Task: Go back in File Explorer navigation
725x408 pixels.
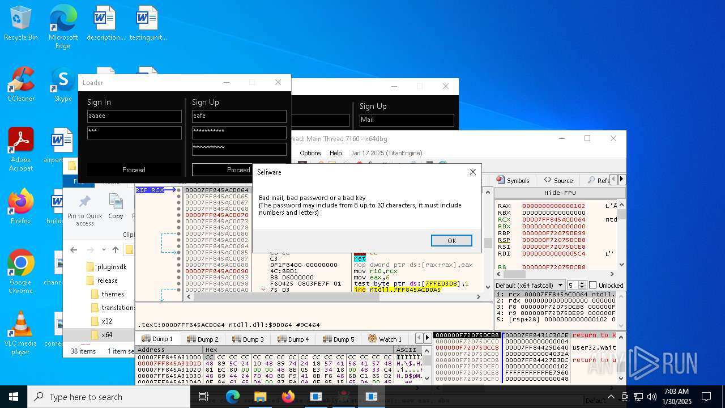Action: click(74, 250)
